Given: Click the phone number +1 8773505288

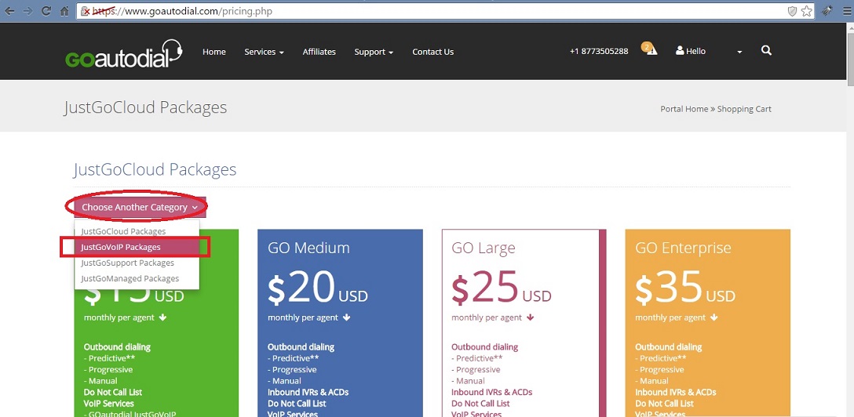Looking at the screenshot, I should coord(599,51).
